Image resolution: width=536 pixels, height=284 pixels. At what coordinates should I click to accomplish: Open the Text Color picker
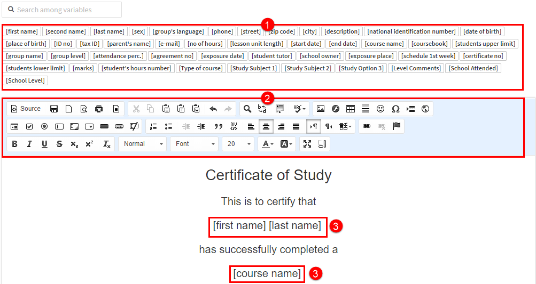267,144
